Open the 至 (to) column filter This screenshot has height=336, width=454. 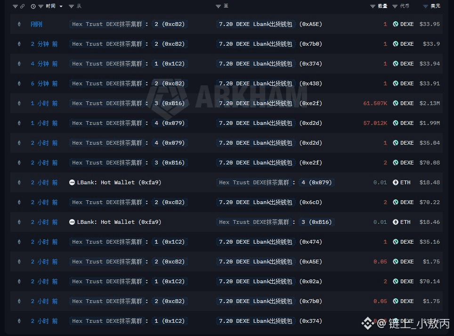219,7
